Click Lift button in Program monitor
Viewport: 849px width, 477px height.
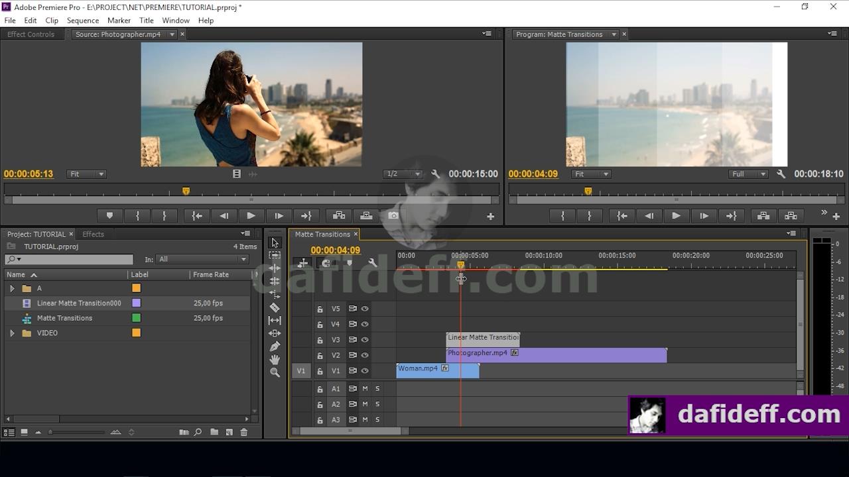click(x=763, y=215)
